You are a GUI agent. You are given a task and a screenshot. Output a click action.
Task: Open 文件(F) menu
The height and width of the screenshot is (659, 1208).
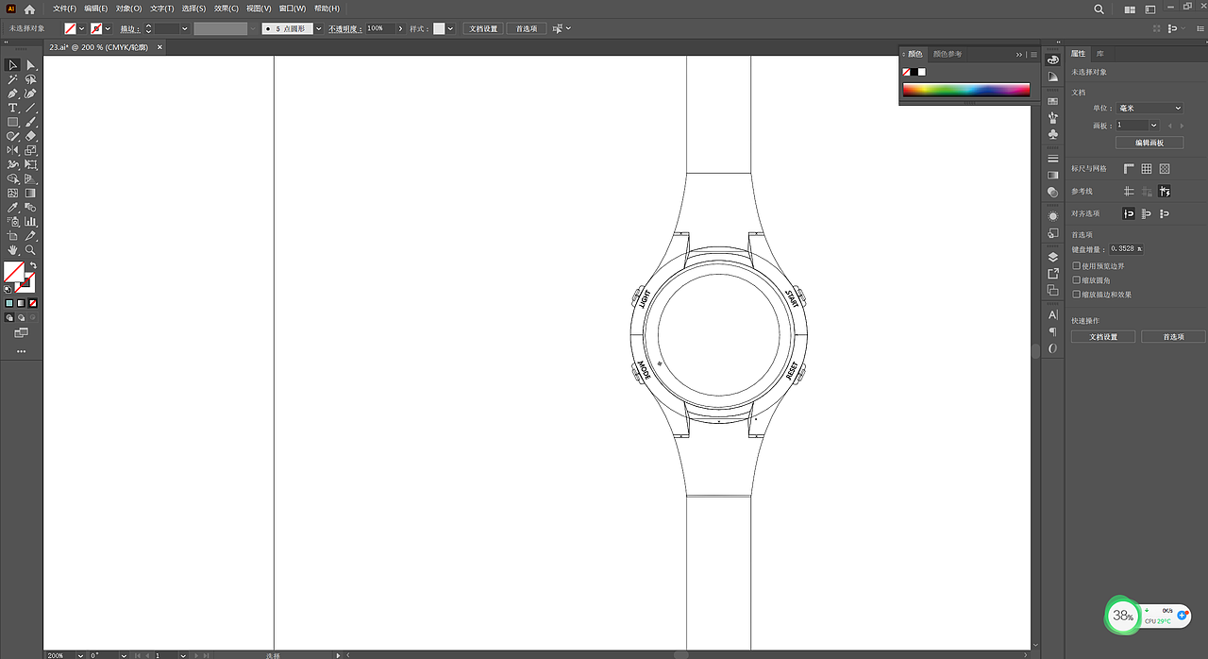coord(64,8)
